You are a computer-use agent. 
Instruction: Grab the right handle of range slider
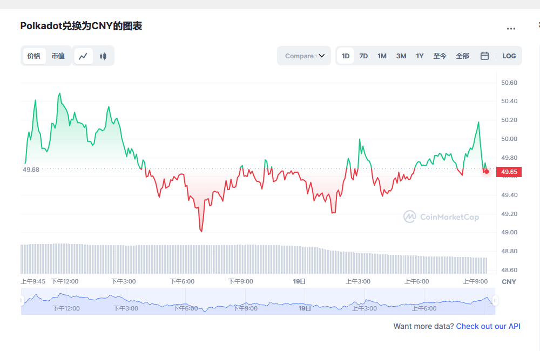pos(495,301)
